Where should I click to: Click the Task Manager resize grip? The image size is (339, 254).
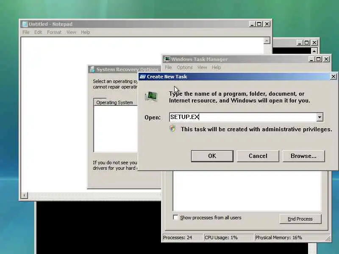point(328,238)
